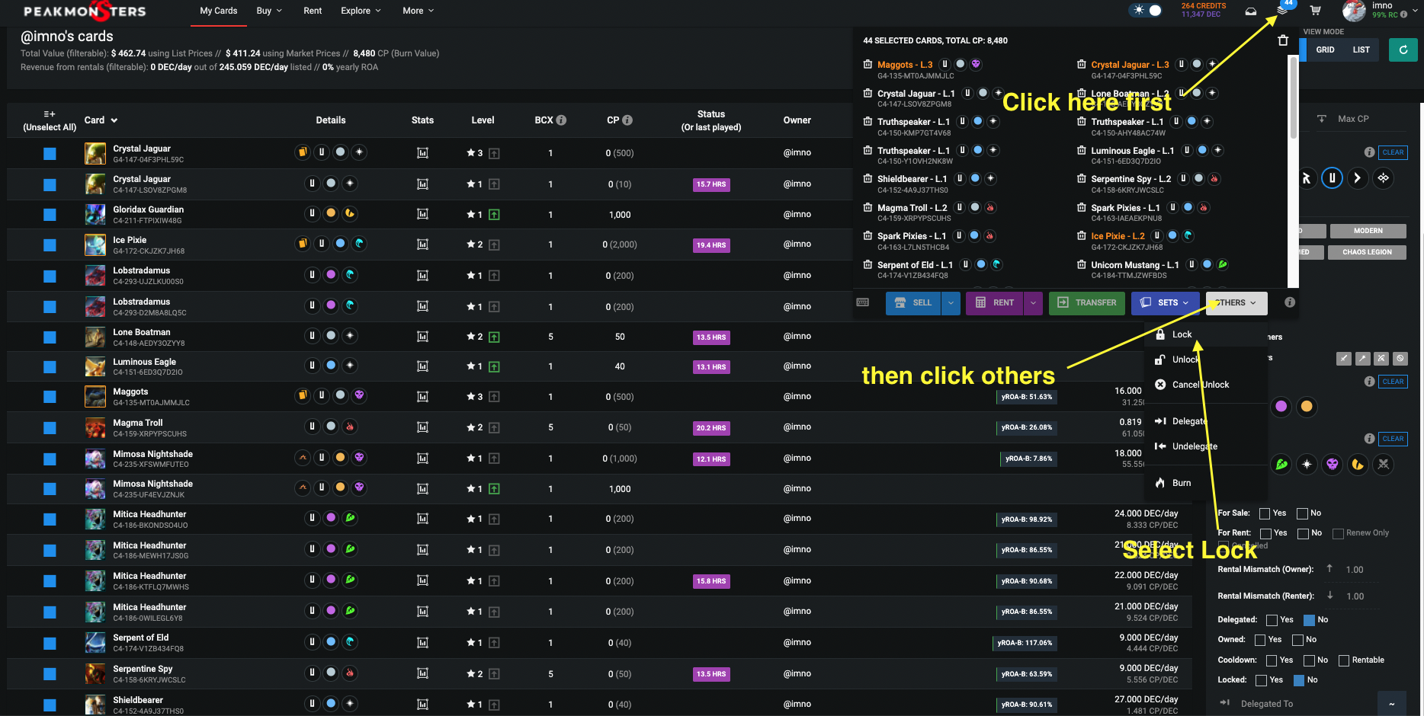Remove Luminous Eagle - L.1 from selection list
The height and width of the screenshot is (716, 1424).
click(x=1082, y=151)
